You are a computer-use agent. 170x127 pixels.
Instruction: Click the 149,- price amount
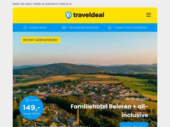31,108
